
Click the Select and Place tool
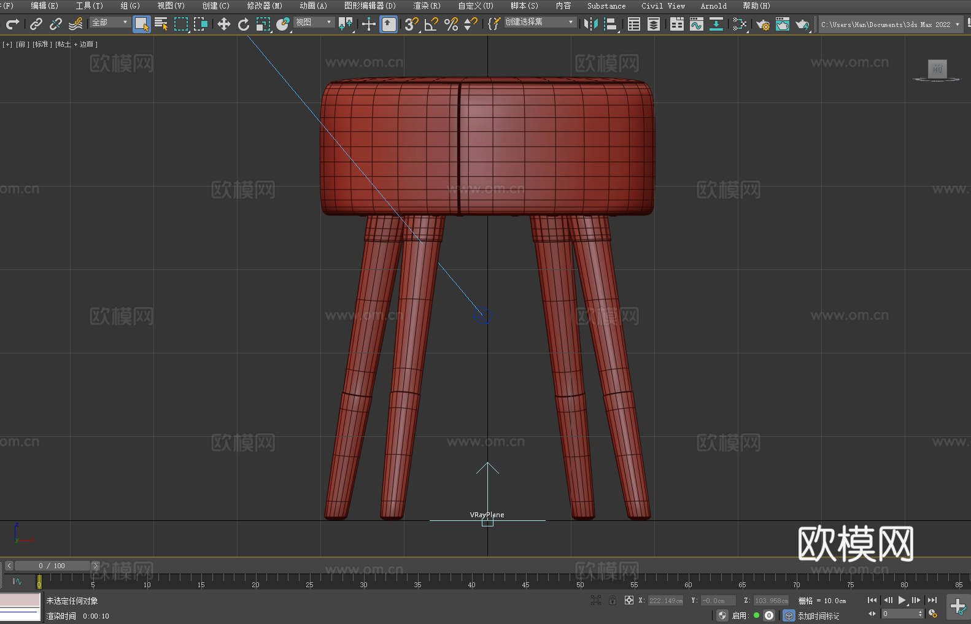pyautogui.click(x=283, y=24)
